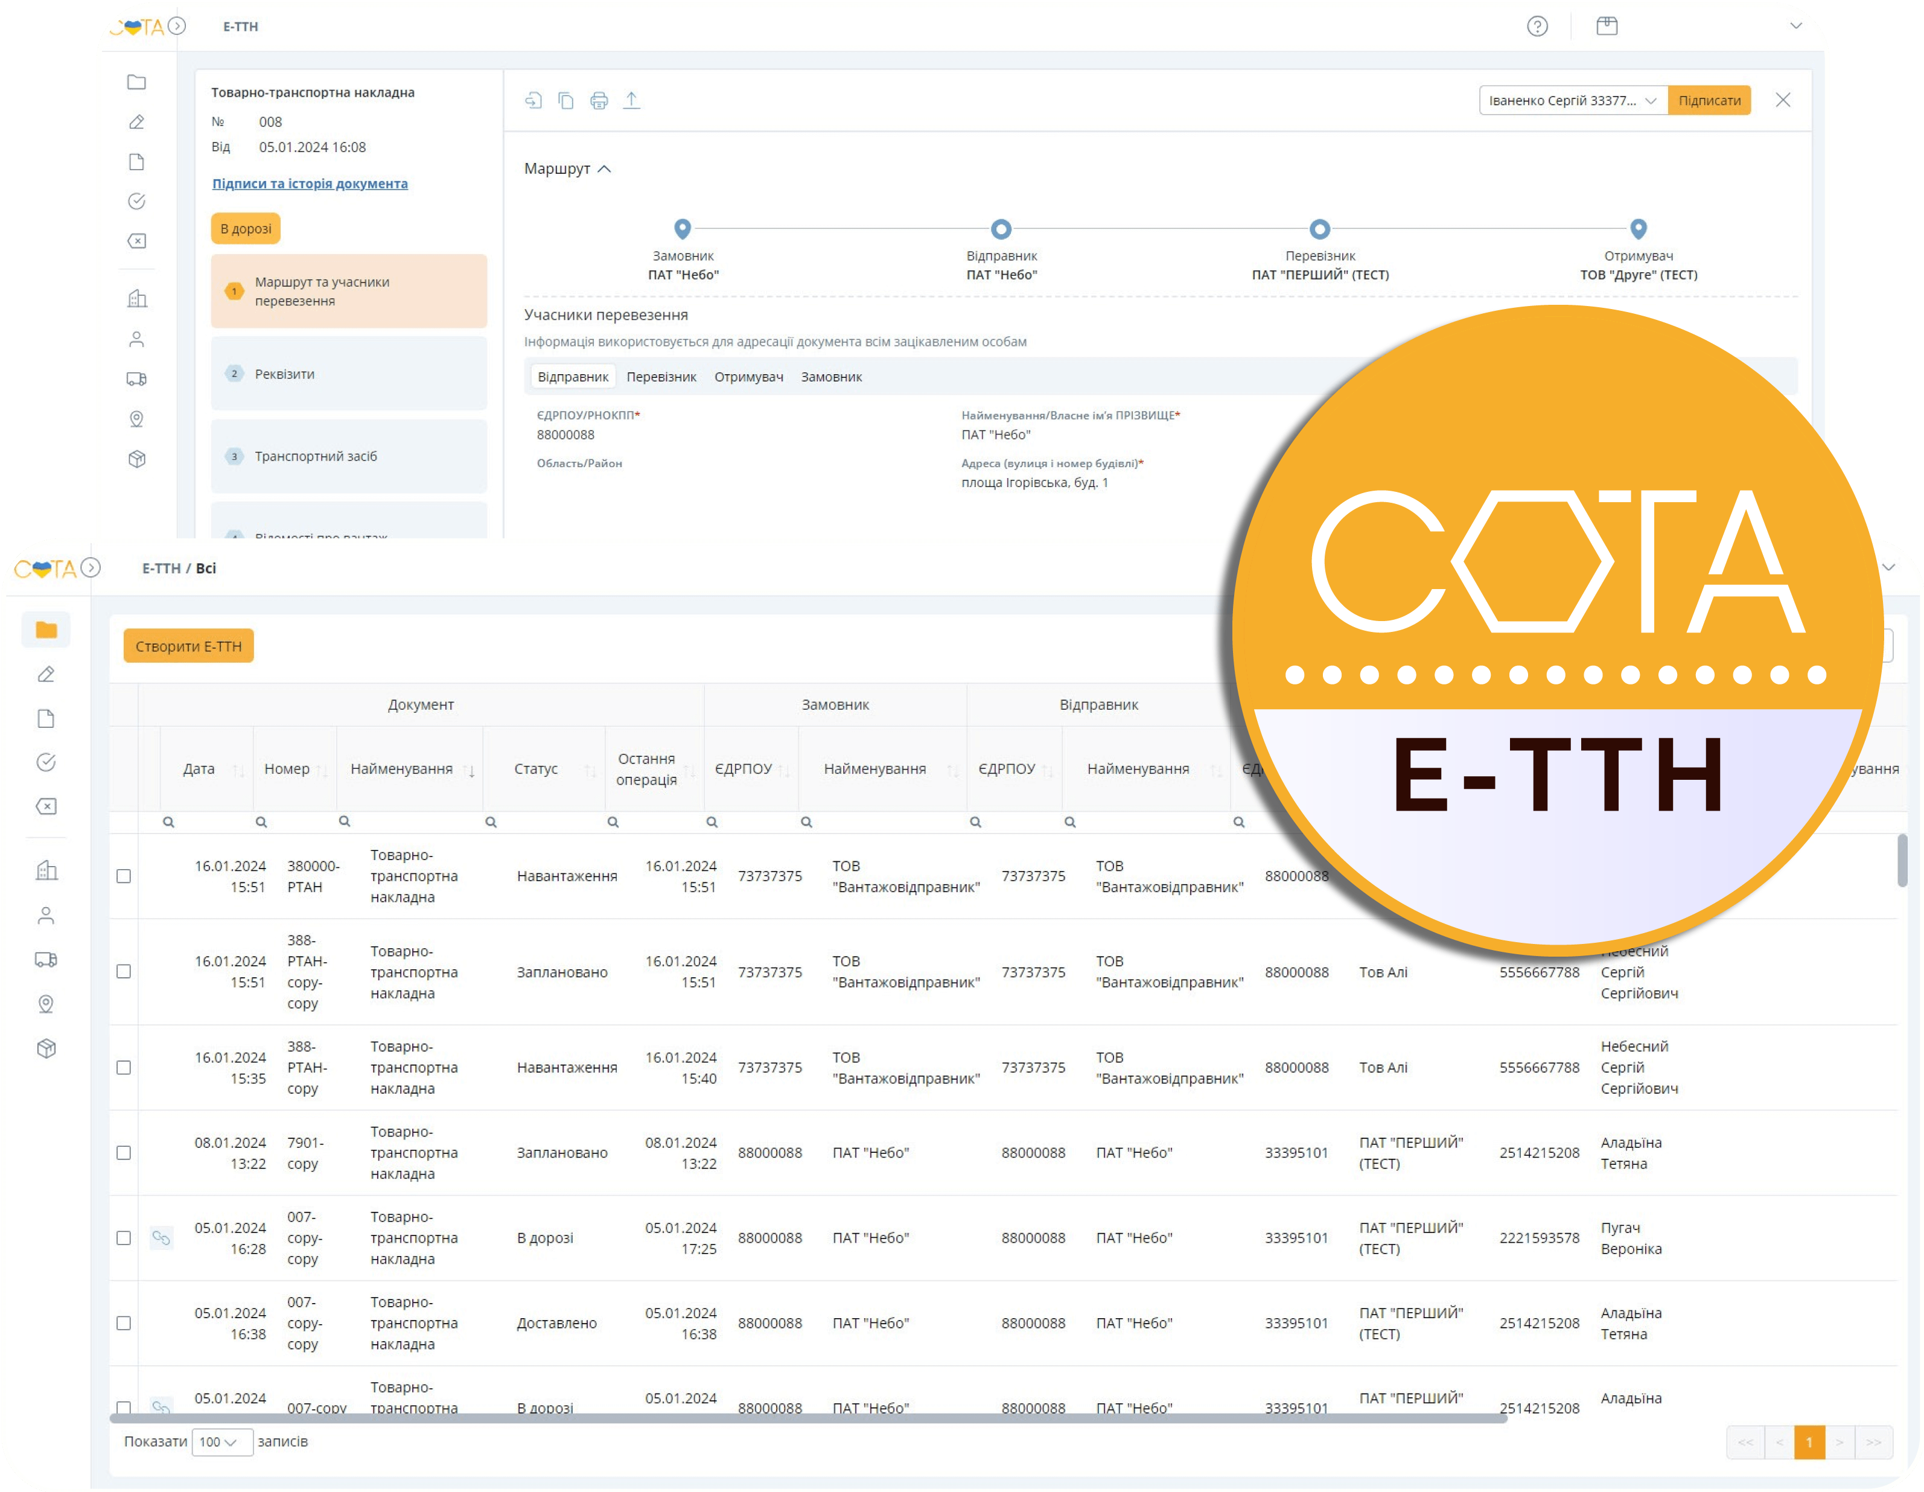
Task: Switch to the Перевізник participant tab
Action: click(x=661, y=377)
